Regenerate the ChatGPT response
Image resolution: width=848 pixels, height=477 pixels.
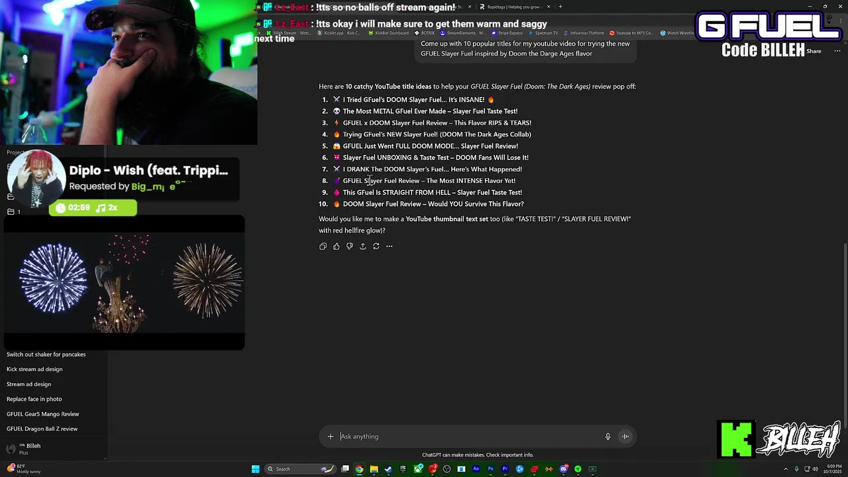pos(376,246)
